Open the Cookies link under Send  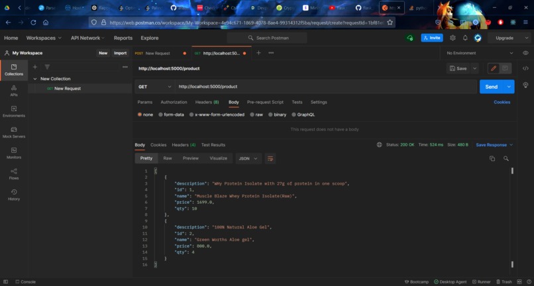(x=502, y=102)
